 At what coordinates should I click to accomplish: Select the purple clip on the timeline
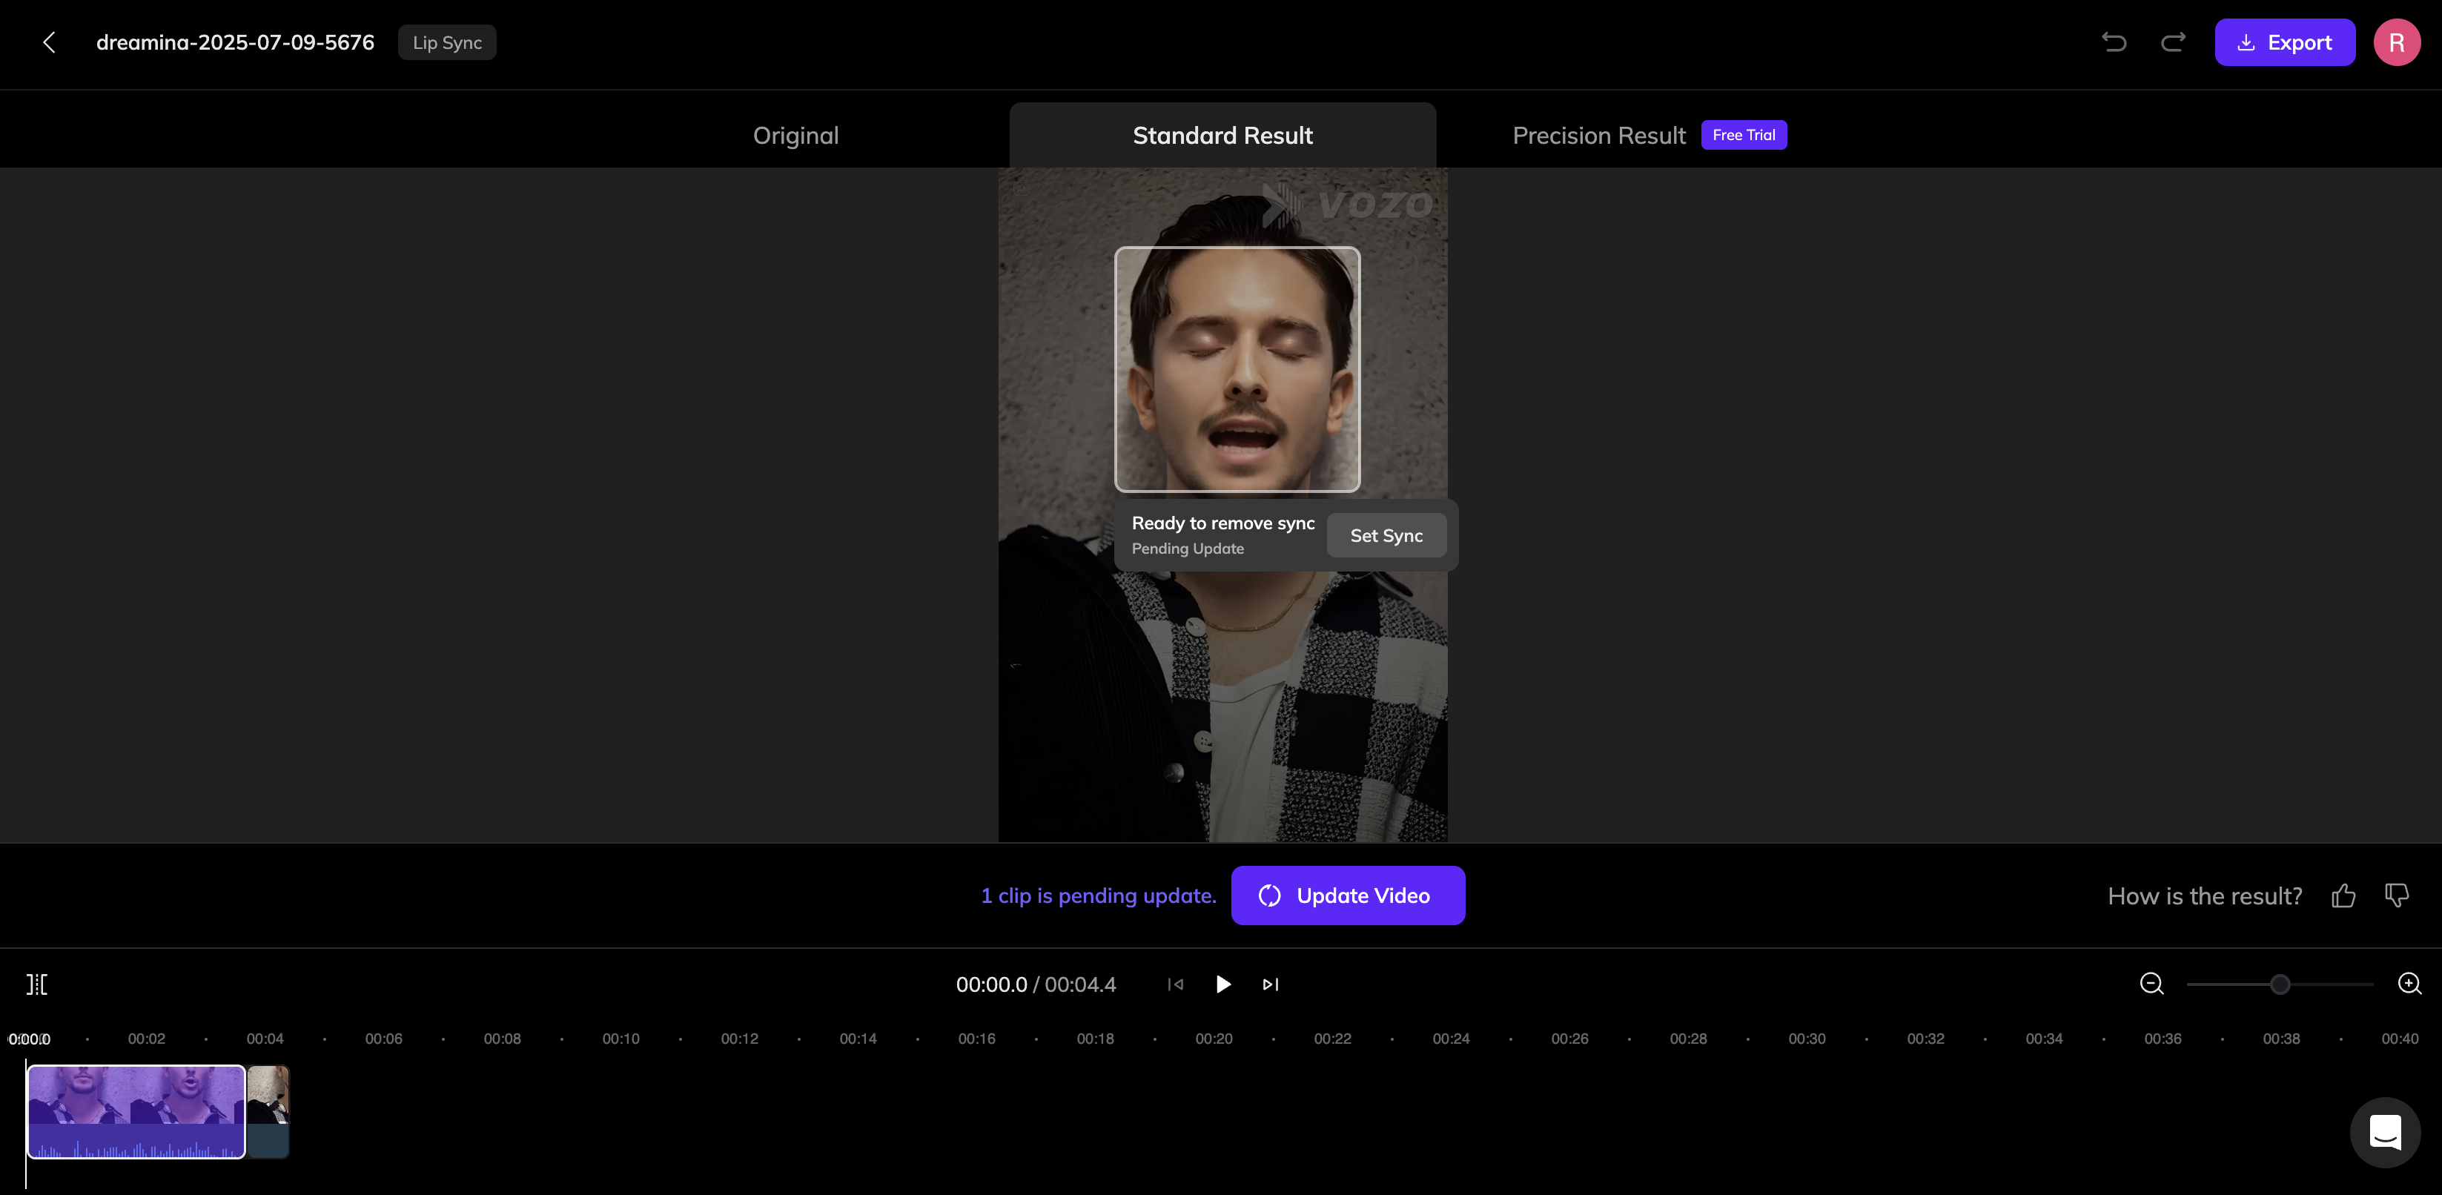coord(136,1110)
